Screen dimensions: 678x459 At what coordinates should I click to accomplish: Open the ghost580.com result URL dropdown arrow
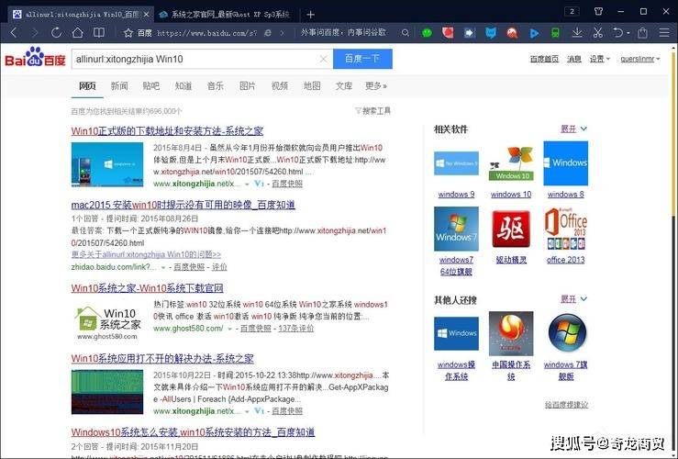tap(230, 329)
